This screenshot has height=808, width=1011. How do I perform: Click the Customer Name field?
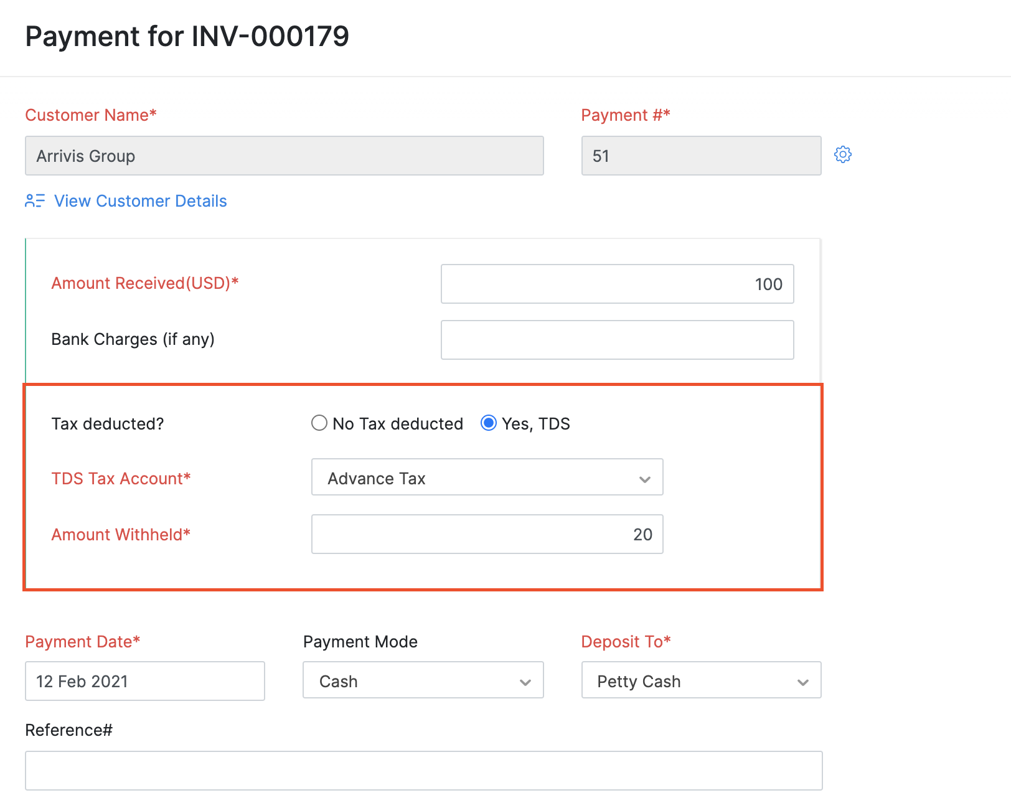click(284, 156)
